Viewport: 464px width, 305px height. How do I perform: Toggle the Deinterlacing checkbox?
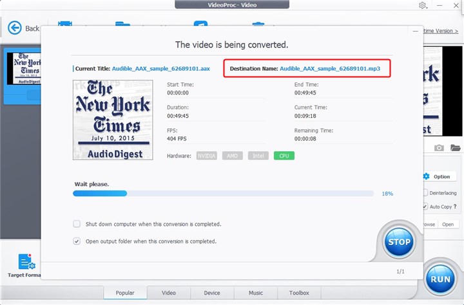tap(425, 192)
